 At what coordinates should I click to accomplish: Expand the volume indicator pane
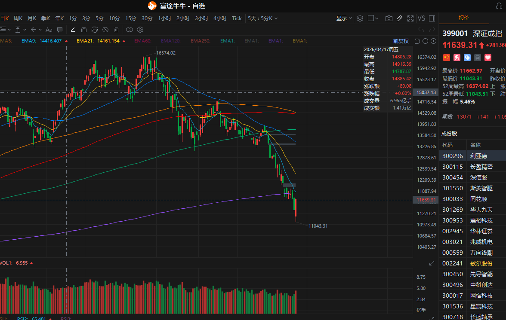click(x=432, y=263)
